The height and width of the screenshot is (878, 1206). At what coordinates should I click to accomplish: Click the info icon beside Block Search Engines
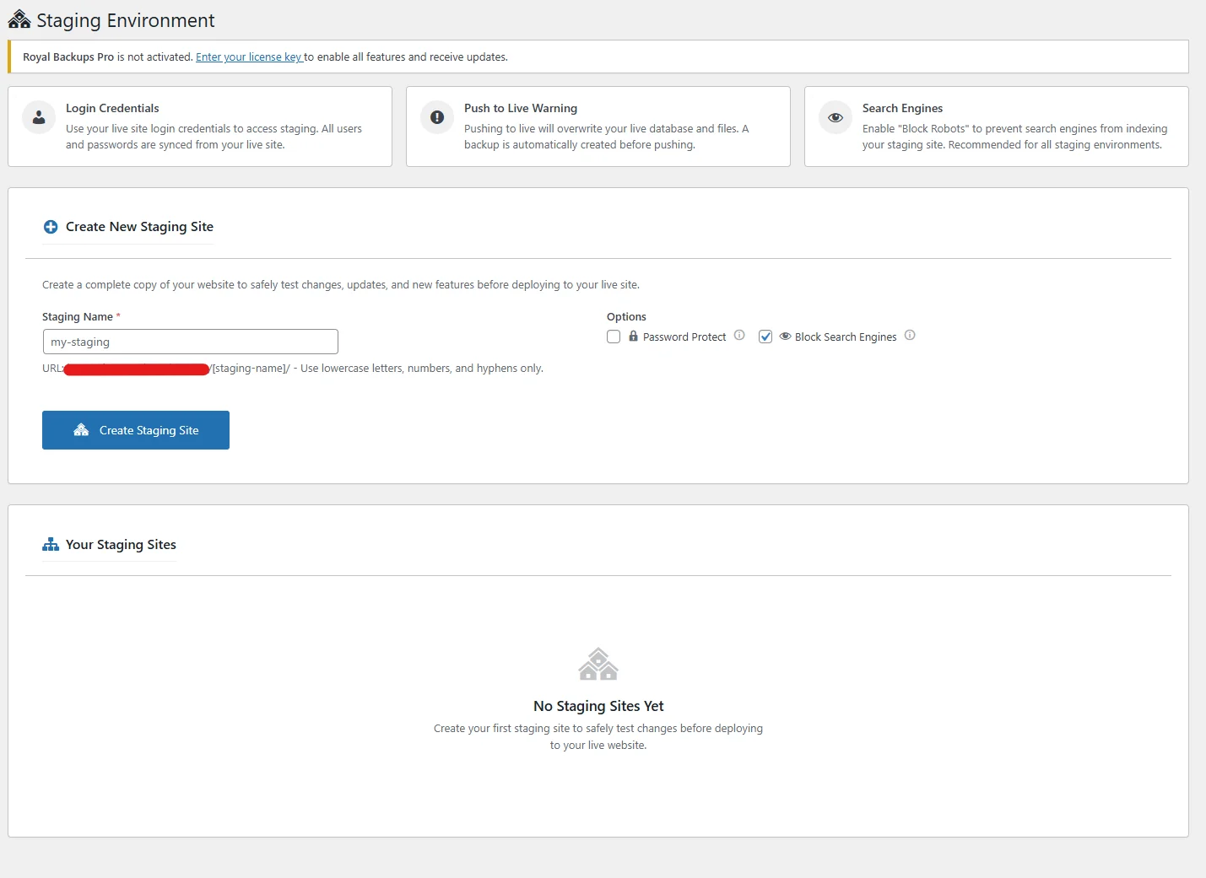(910, 335)
